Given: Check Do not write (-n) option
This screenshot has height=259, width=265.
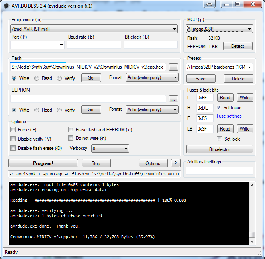Looking at the screenshot, I should pos(71,138).
